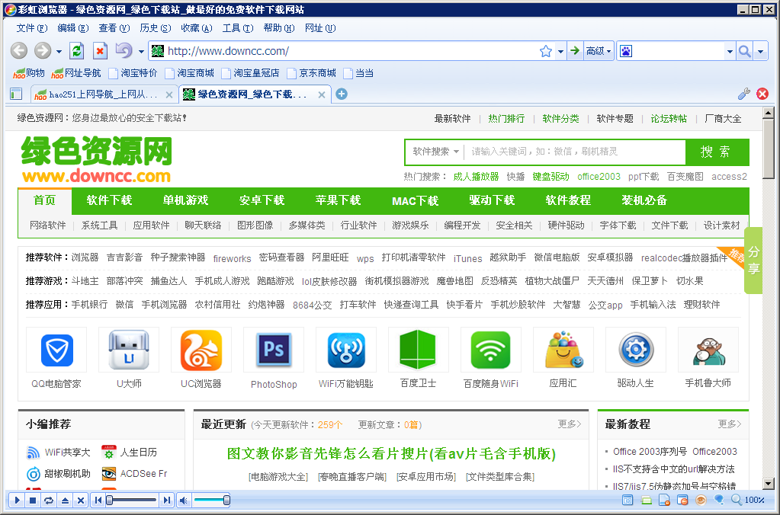
Task: Open the 安卓下载 navigation link
Action: pos(261,200)
